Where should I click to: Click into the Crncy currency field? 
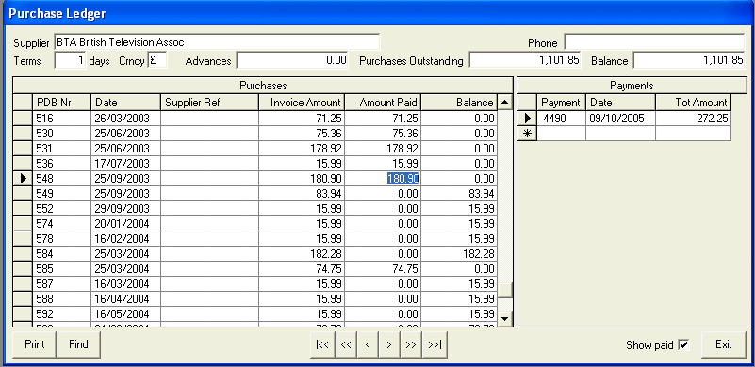[x=157, y=60]
